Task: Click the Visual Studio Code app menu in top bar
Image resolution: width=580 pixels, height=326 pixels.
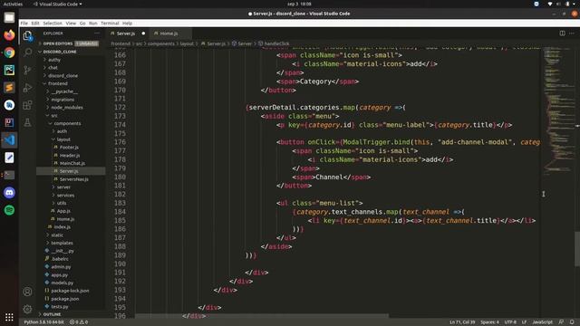Action: pos(58,4)
